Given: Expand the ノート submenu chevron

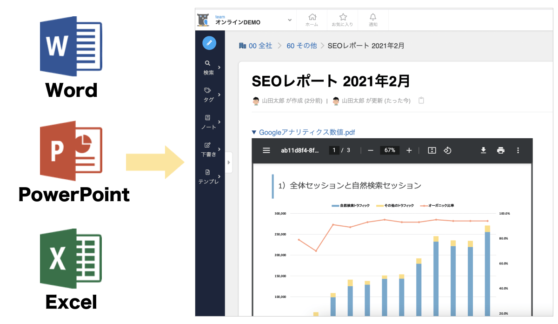Looking at the screenshot, I should pyautogui.click(x=219, y=122).
